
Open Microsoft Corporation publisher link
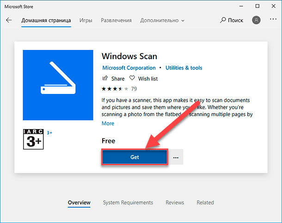pos(129,68)
